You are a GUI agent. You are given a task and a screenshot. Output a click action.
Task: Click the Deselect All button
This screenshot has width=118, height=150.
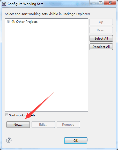pos(101,47)
